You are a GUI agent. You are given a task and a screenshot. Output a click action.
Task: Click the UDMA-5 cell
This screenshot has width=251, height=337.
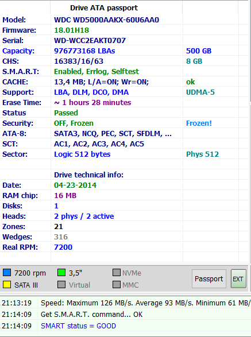tap(200, 92)
